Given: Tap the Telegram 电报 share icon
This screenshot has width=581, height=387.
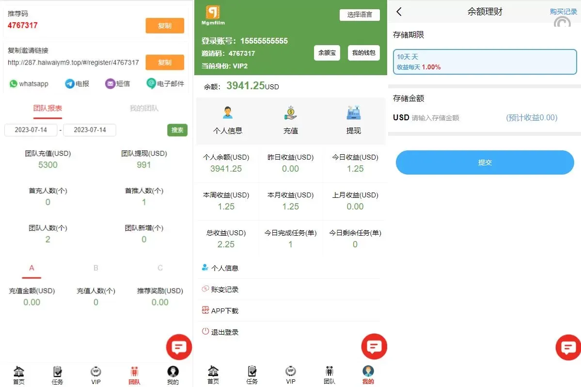Looking at the screenshot, I should click(x=70, y=84).
